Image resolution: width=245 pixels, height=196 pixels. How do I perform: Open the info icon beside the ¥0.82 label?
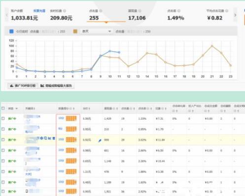227,11
